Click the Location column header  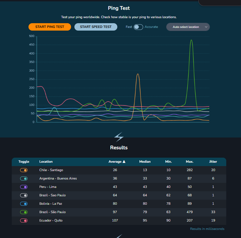pos(46,162)
